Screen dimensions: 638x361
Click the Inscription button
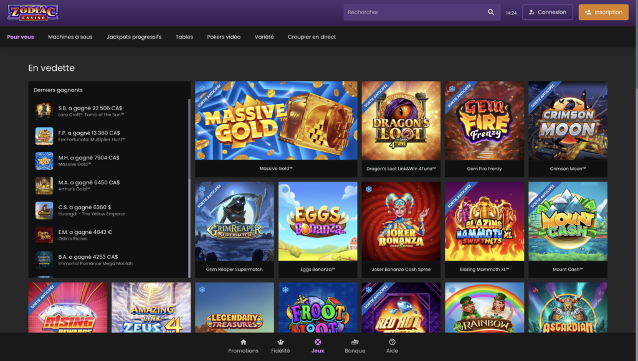click(603, 12)
